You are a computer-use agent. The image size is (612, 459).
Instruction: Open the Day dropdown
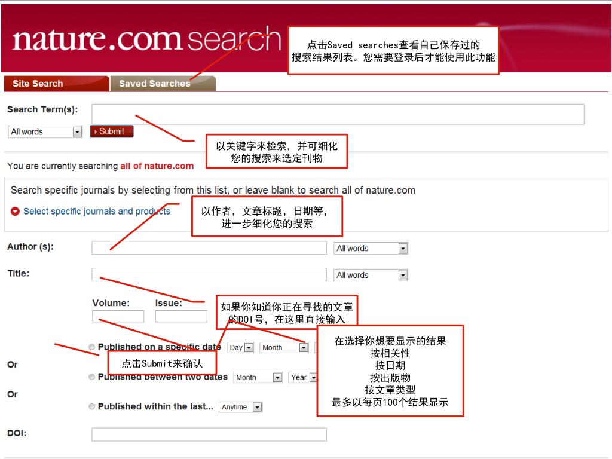point(240,347)
